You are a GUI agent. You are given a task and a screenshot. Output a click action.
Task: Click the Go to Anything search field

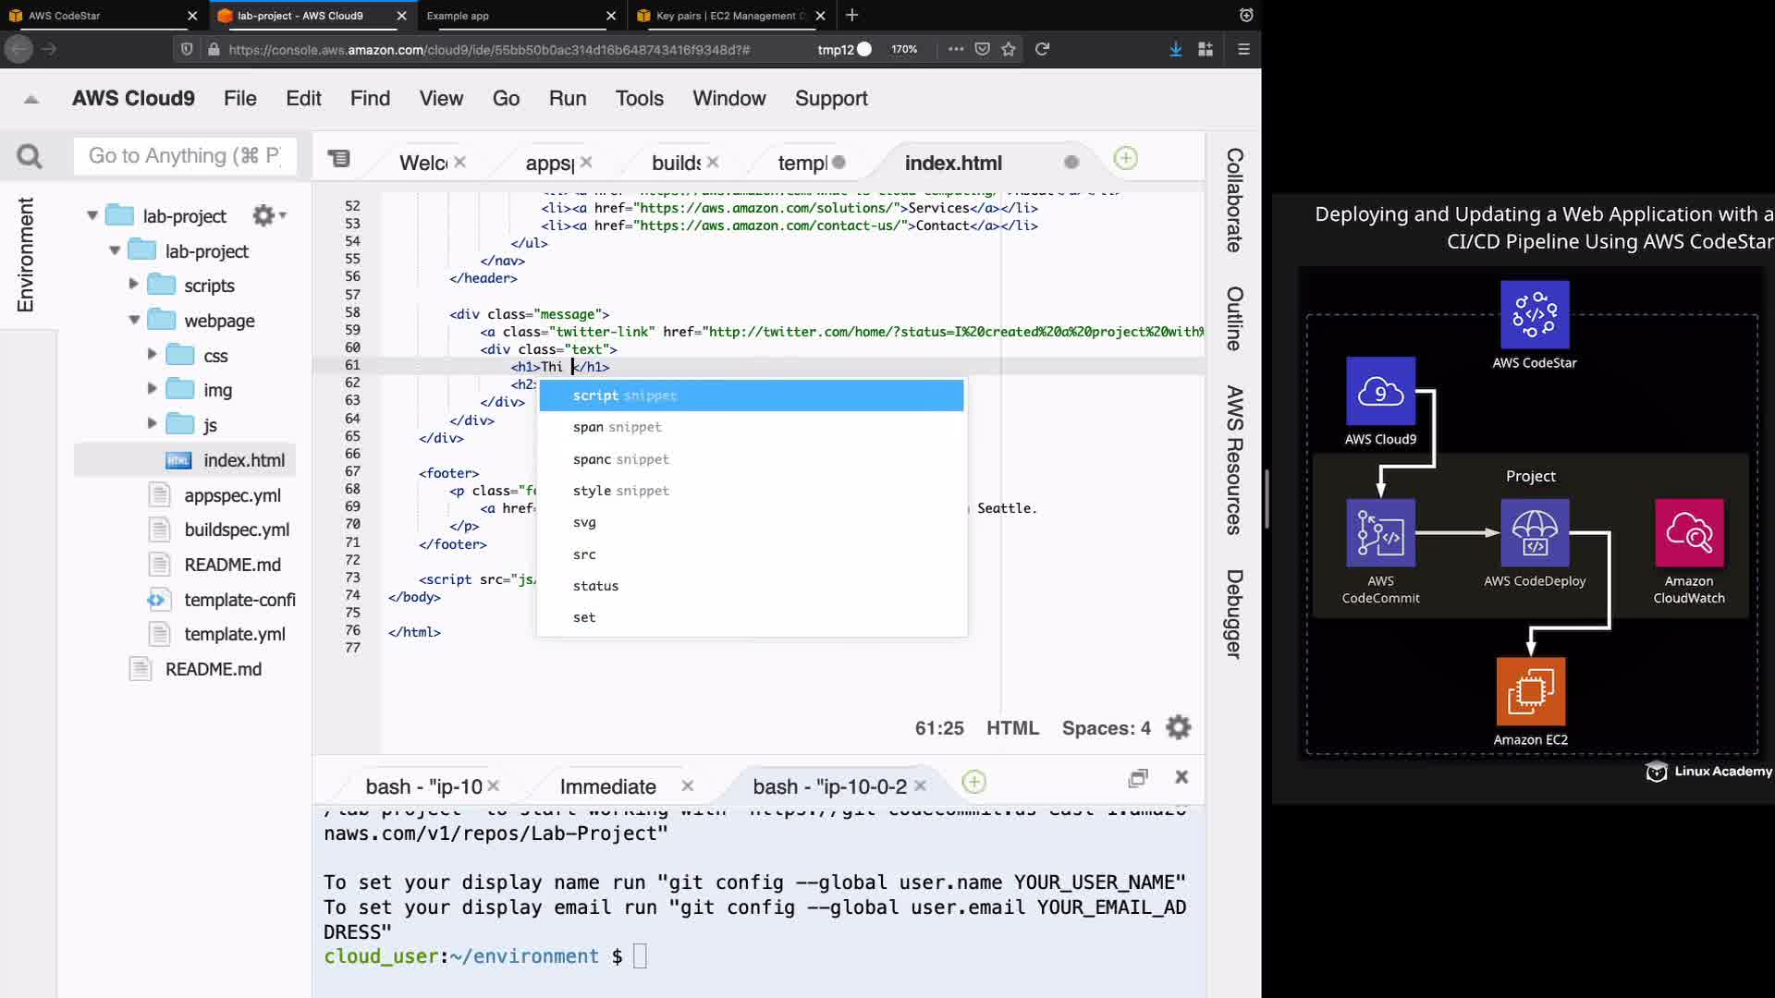click(x=185, y=156)
